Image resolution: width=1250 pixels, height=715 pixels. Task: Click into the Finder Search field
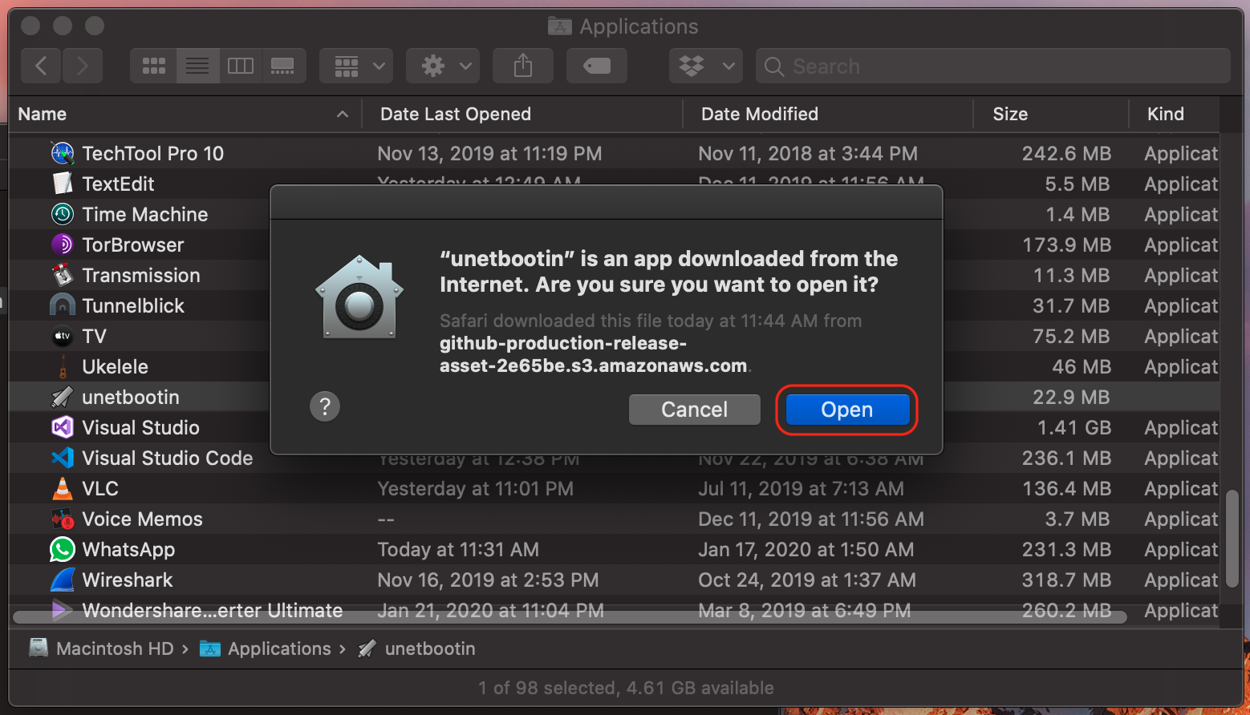(993, 66)
